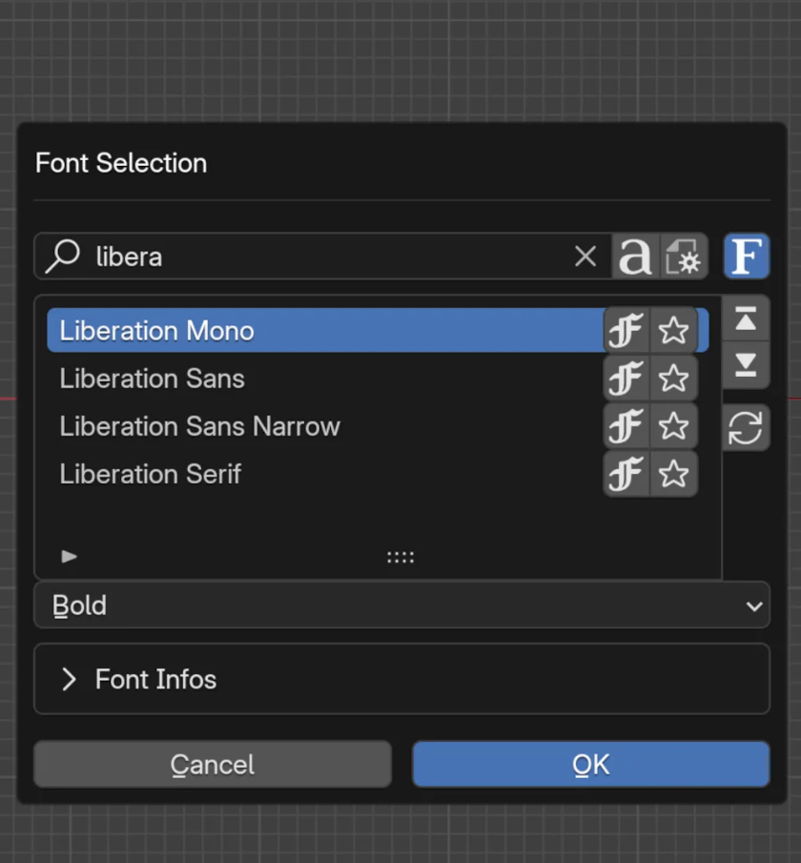Viewport: 801px width, 863px height.
Task: Favorite Liberation Sans with the star
Action: 674,379
